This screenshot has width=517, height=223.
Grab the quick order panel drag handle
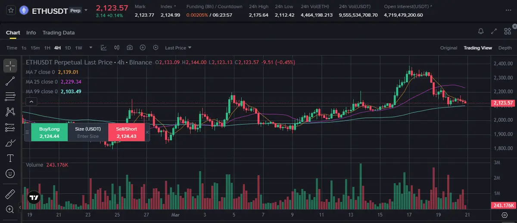tap(27, 132)
